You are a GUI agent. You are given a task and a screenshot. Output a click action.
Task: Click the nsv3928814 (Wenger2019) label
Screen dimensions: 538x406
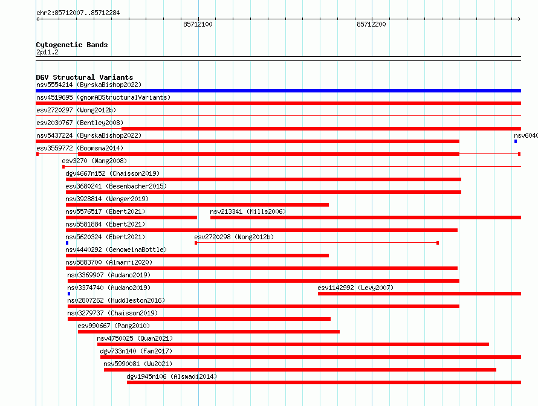tap(107, 199)
